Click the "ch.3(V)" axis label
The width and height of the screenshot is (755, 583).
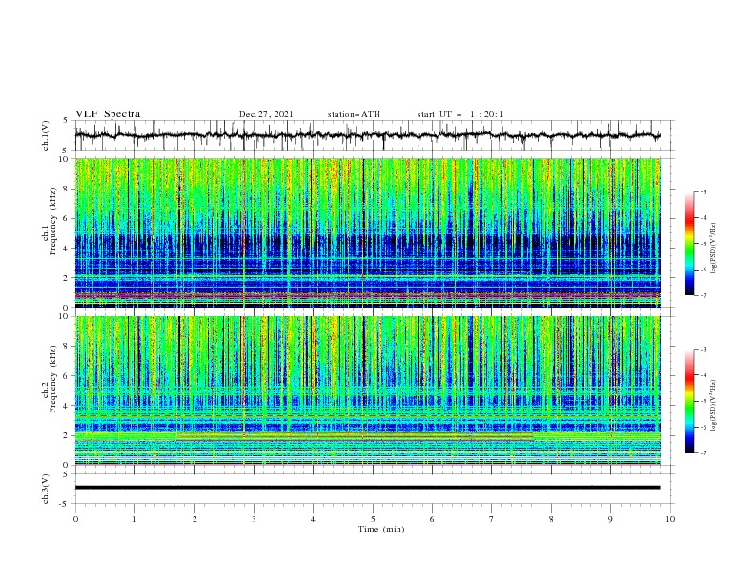click(x=46, y=489)
